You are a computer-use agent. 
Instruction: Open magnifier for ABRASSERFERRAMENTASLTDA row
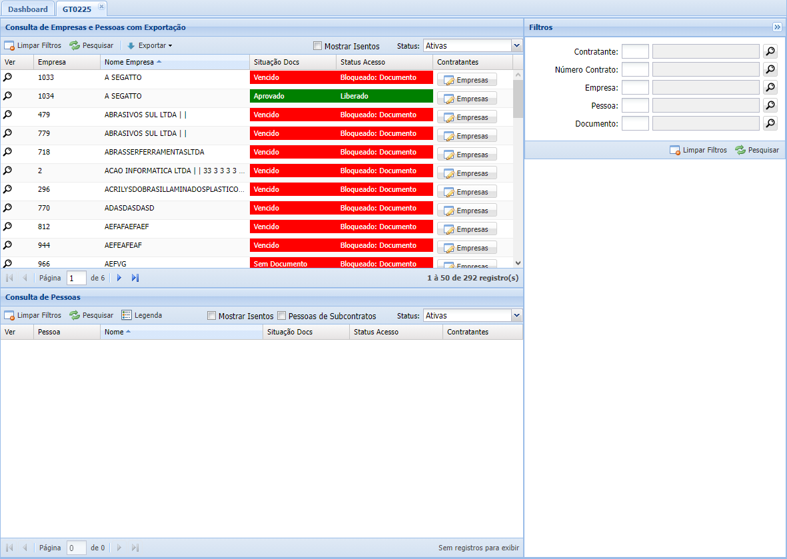pyautogui.click(x=7, y=151)
